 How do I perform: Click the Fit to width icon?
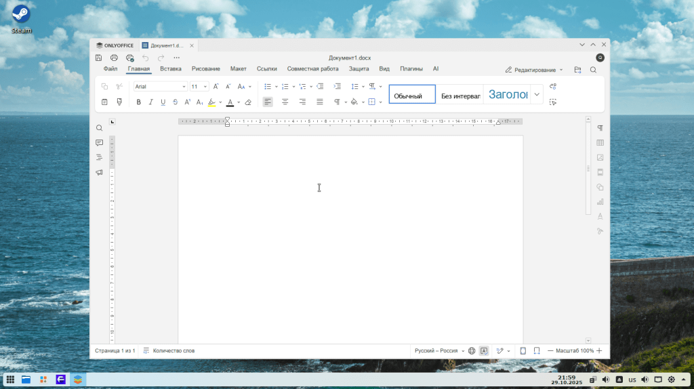[x=536, y=350]
